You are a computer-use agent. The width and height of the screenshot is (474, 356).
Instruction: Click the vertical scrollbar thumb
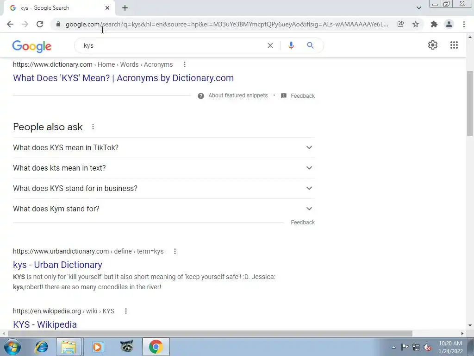coord(470,103)
